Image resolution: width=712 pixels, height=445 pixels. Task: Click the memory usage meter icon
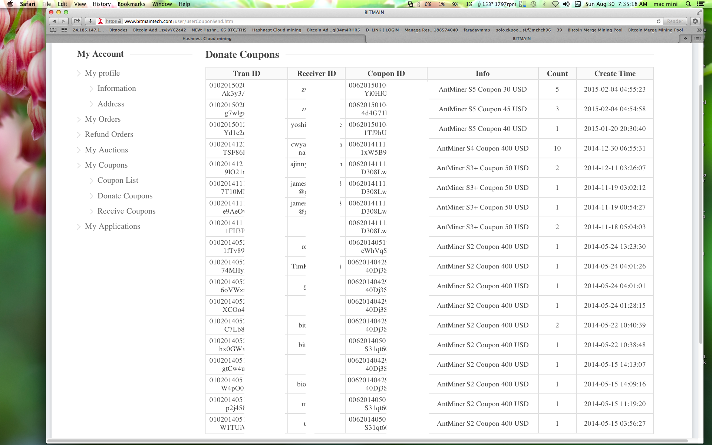[x=523, y=4]
